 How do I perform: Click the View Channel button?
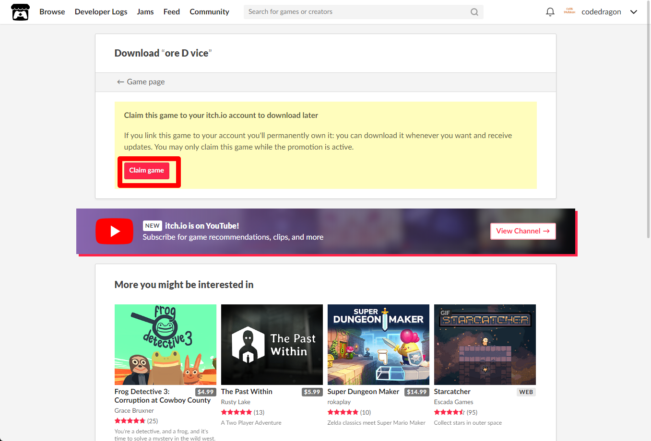[x=523, y=231]
